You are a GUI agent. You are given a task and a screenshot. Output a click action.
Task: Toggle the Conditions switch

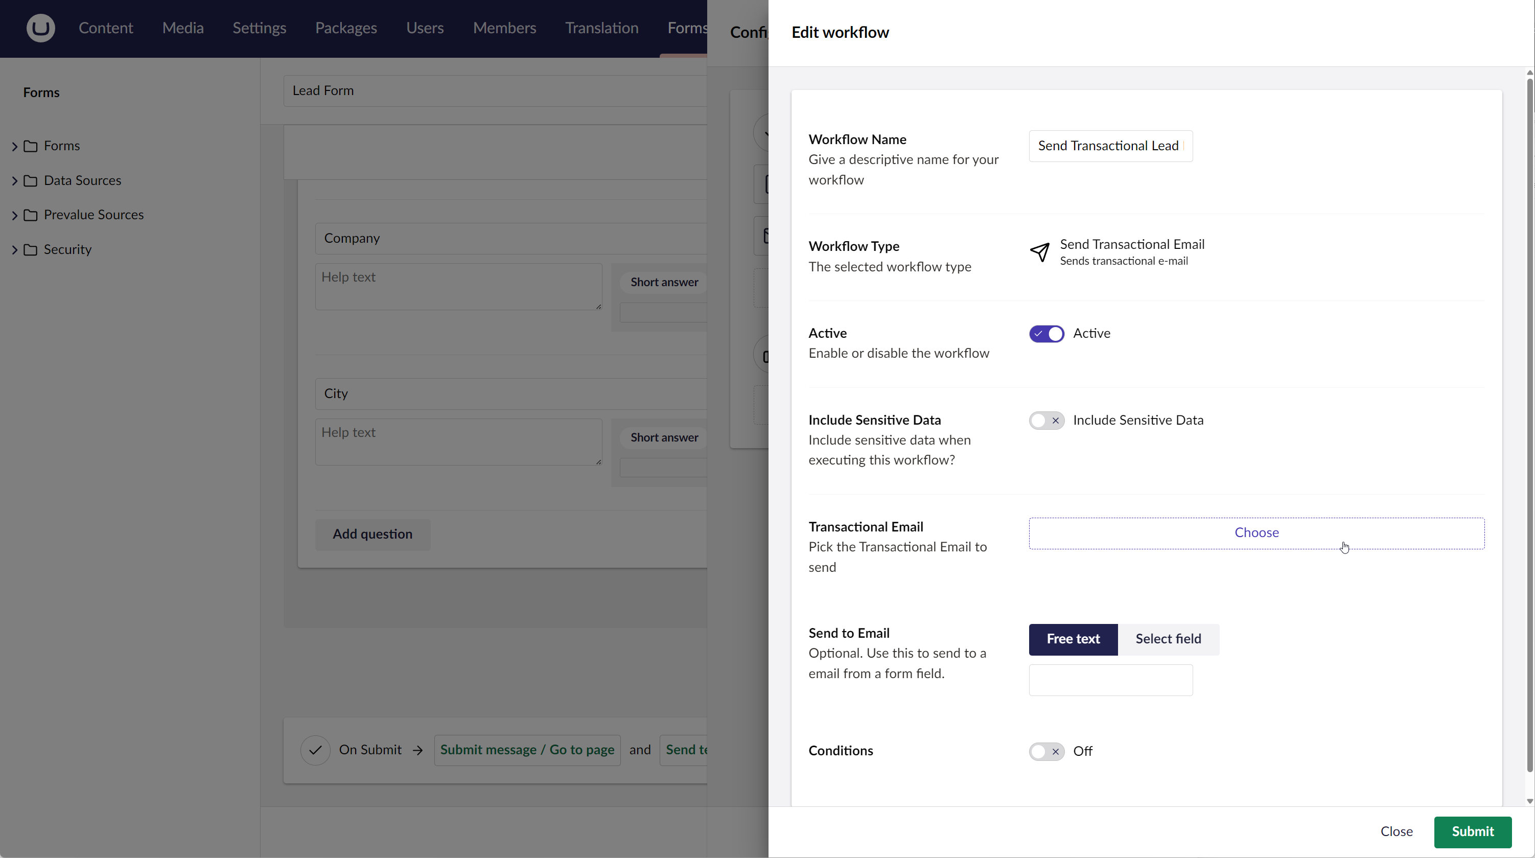tap(1046, 751)
